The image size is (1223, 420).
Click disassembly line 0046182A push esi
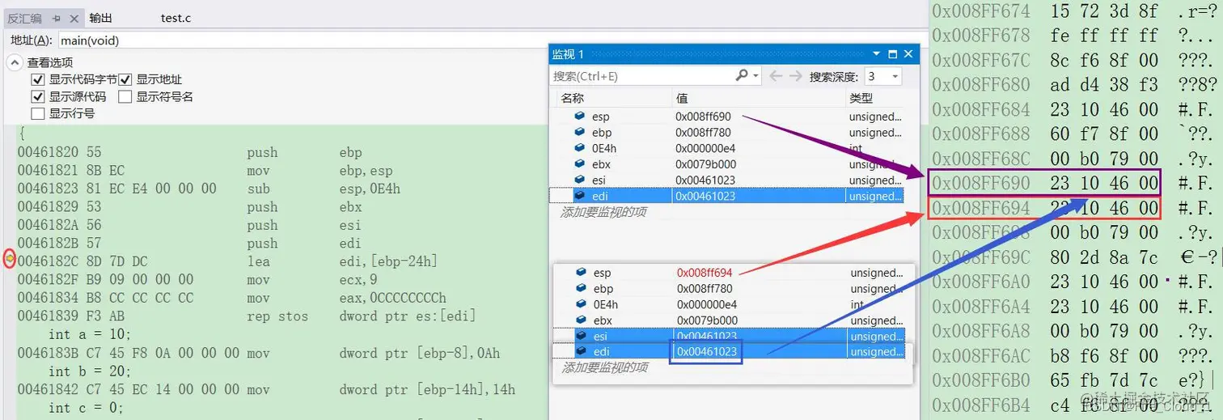point(190,225)
